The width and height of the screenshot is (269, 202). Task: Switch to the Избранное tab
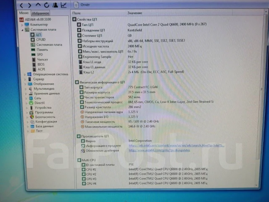40,13
